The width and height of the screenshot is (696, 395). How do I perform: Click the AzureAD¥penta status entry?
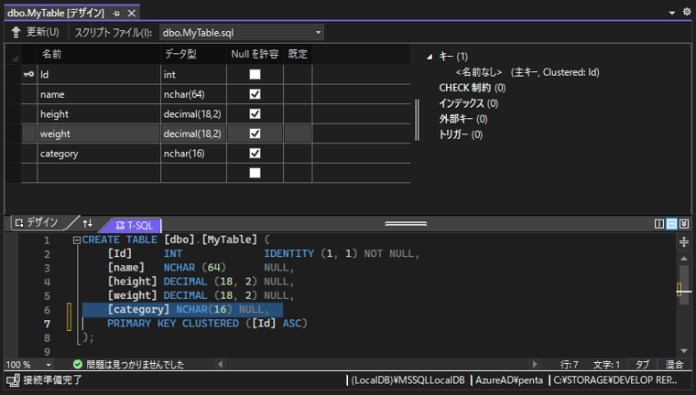coord(509,380)
